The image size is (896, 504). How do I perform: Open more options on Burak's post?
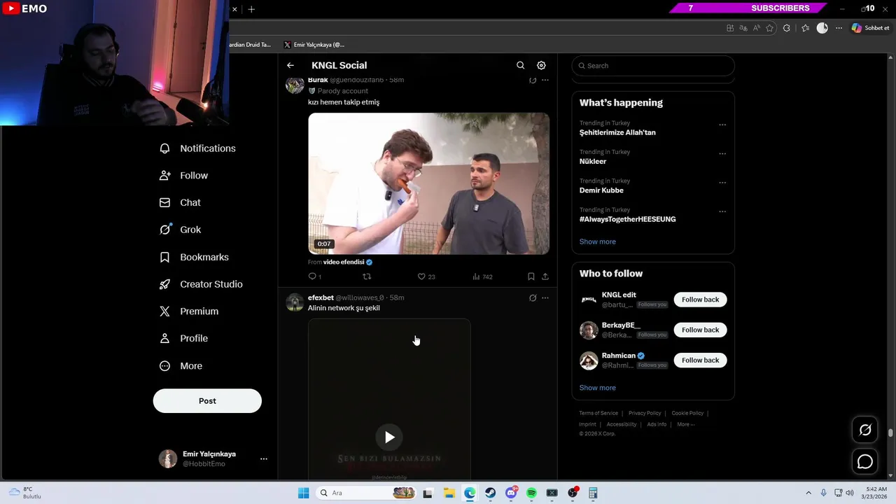tap(545, 80)
